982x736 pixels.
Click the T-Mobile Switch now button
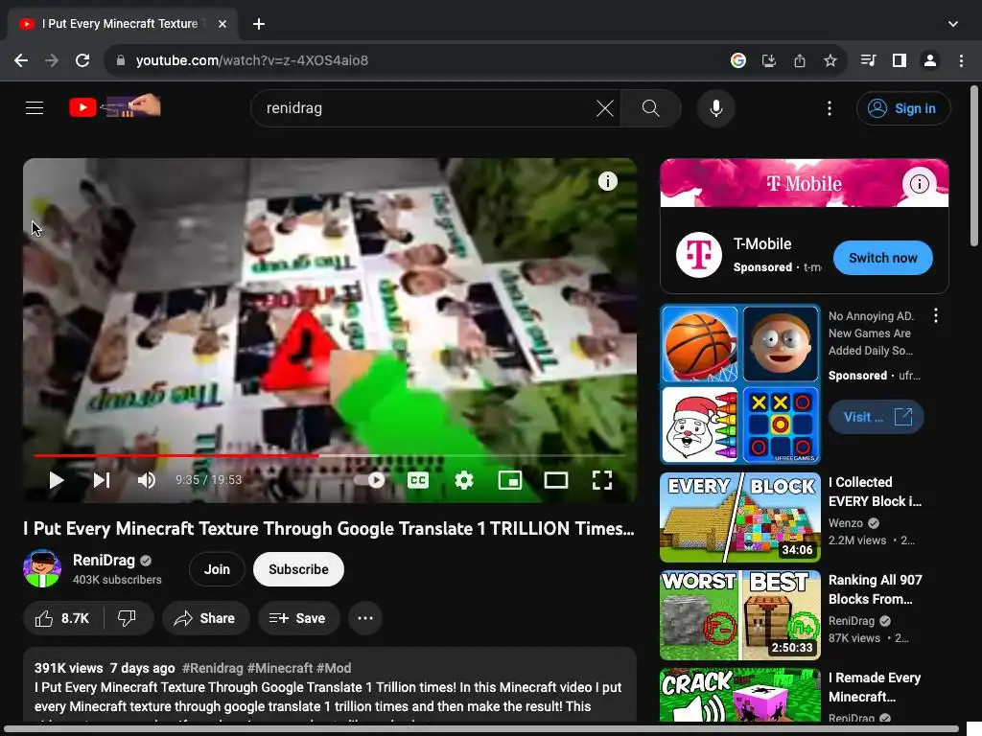(882, 258)
